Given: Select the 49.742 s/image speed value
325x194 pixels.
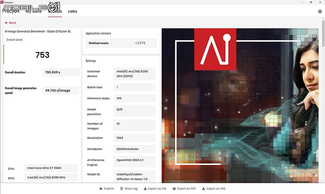Looking at the screenshot, I should point(60,91).
